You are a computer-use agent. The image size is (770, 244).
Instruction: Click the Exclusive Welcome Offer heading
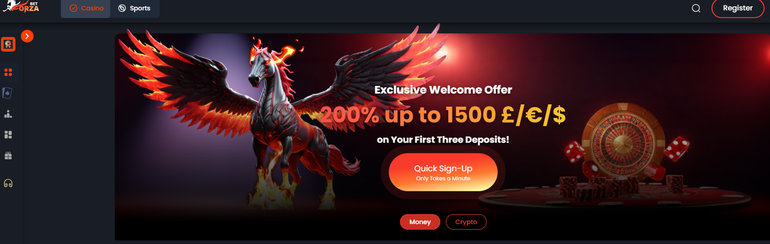443,90
